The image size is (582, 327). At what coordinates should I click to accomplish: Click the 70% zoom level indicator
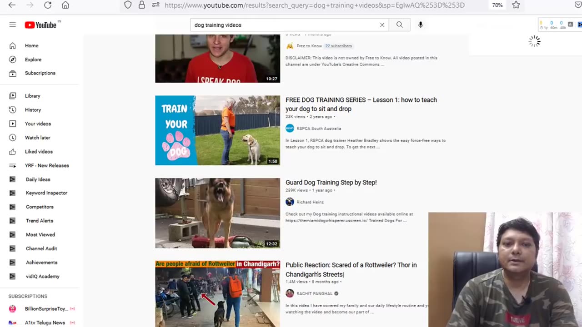click(497, 5)
